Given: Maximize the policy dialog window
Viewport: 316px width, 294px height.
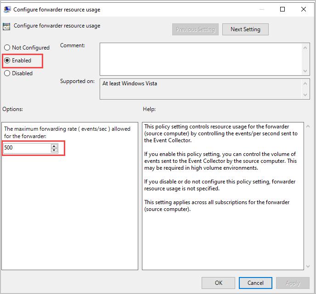Looking at the screenshot, I should point(282,9).
